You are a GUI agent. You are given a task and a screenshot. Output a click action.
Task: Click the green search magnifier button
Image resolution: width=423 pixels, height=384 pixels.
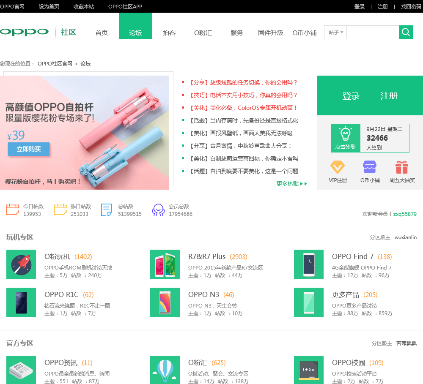tap(406, 33)
